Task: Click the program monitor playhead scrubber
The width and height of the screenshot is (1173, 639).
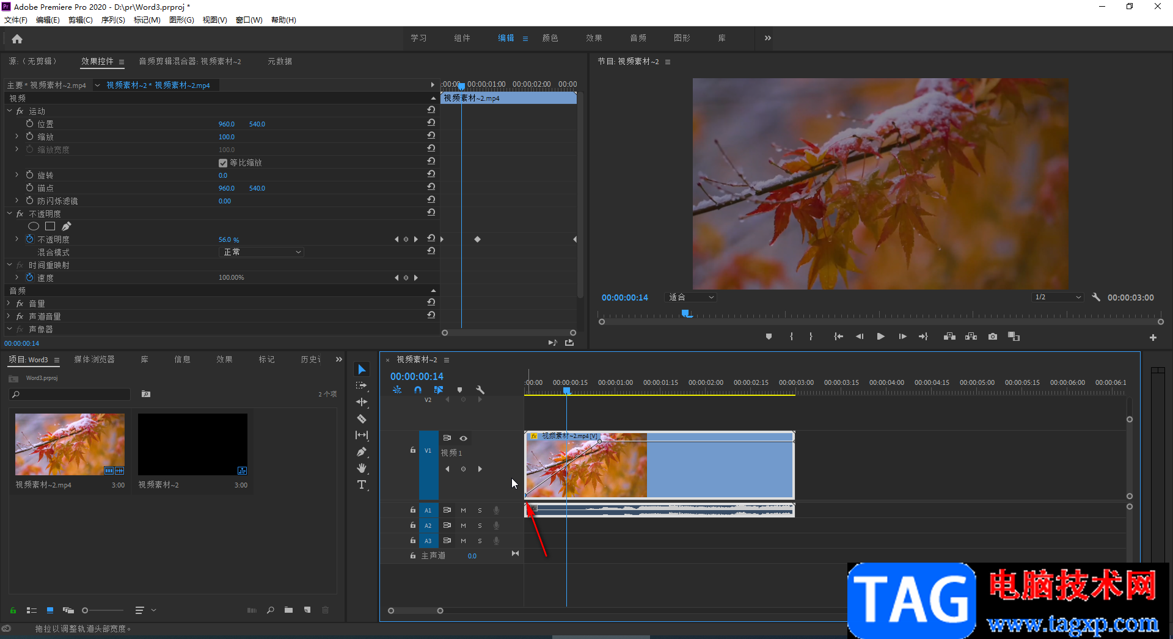Action: (x=687, y=313)
